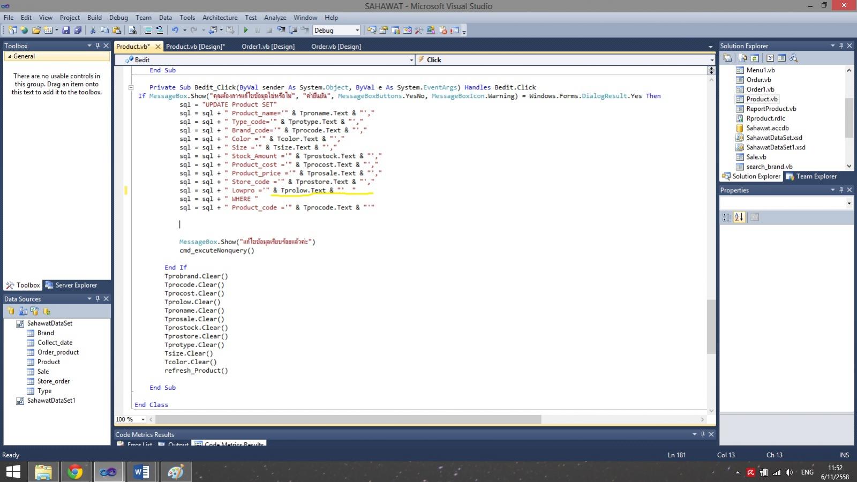Toggle auto-hide pin on Code Metrics Results
The width and height of the screenshot is (857, 482).
pyautogui.click(x=703, y=434)
